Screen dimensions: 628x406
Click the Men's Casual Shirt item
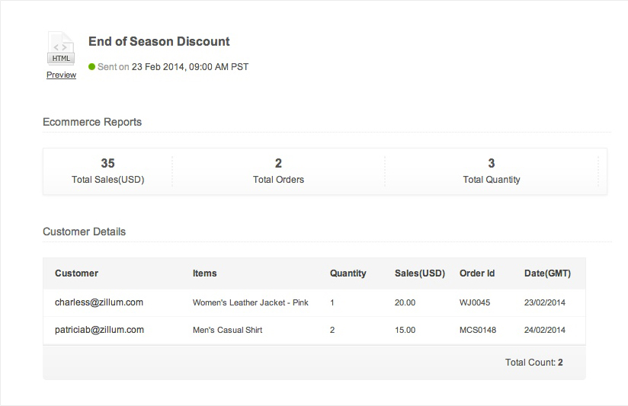click(x=227, y=330)
